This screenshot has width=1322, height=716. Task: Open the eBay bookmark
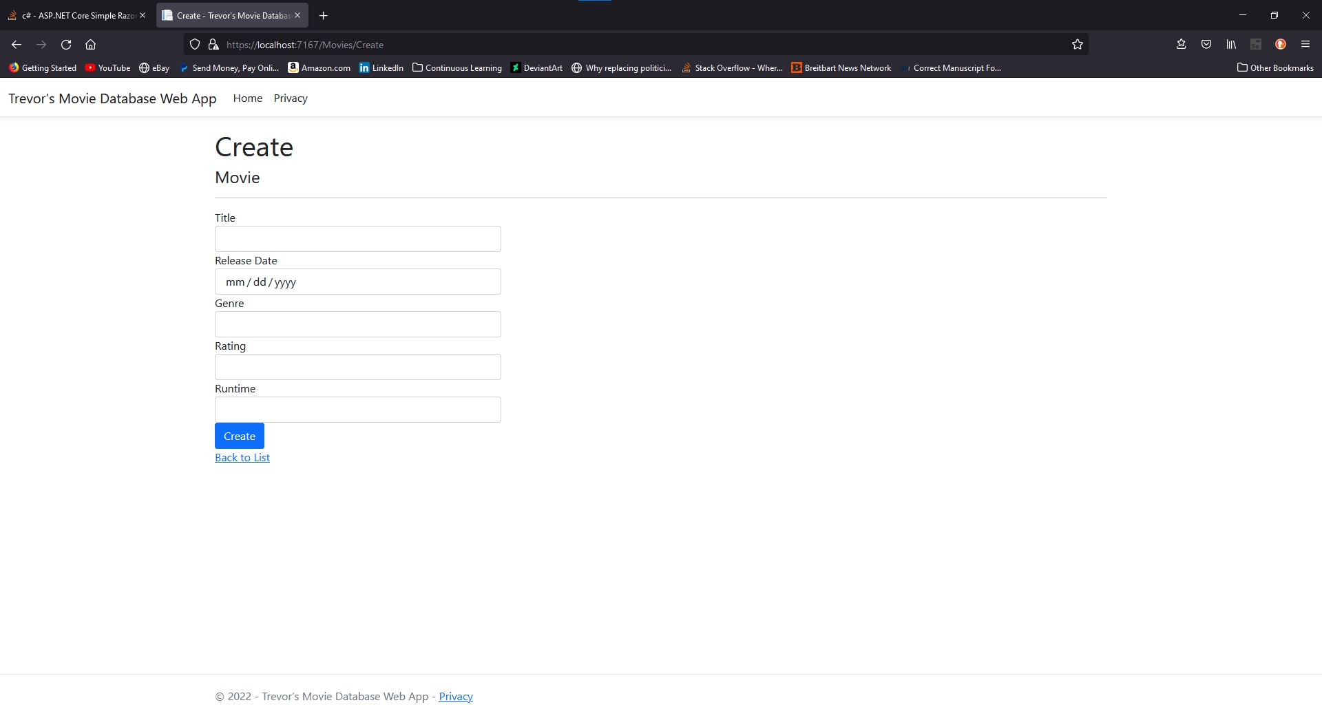pyautogui.click(x=154, y=68)
